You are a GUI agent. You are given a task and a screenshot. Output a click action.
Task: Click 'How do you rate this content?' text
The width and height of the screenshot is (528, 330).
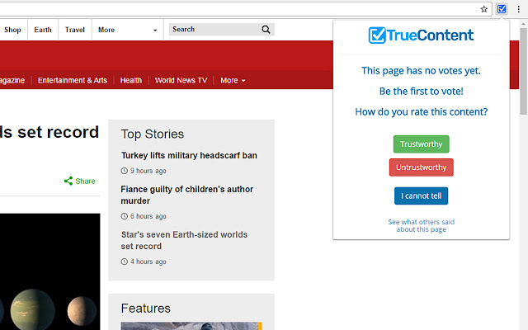(x=421, y=112)
